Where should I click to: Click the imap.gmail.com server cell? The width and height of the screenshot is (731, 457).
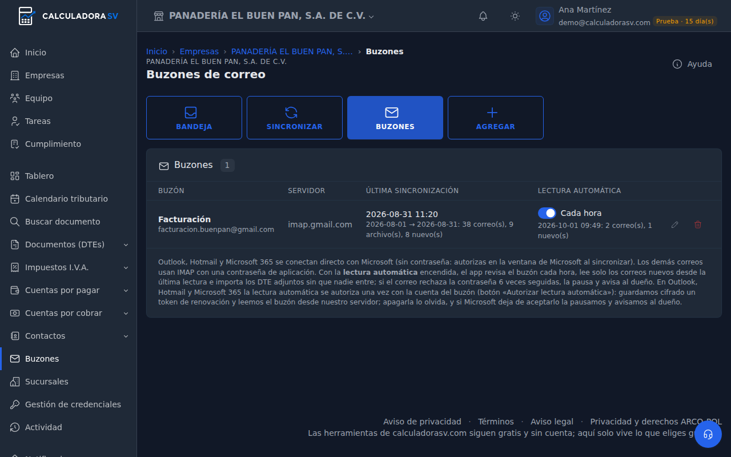pos(320,225)
